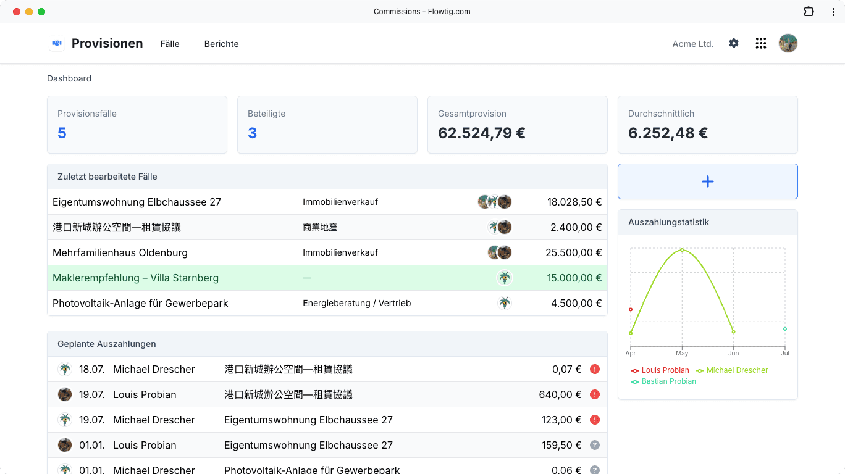Click the Provisionen handshake logo icon
The image size is (845, 474).
pos(57,43)
